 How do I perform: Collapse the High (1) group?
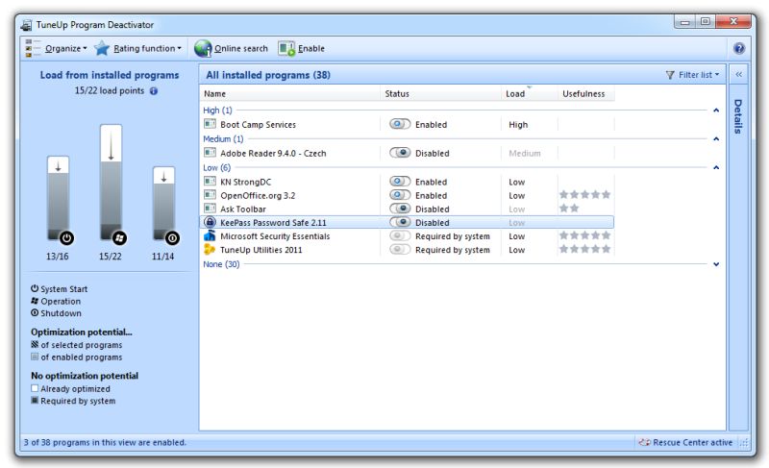pos(716,111)
